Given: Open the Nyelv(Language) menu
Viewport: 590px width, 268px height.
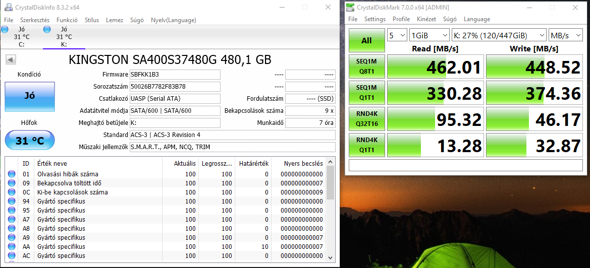Looking at the screenshot, I should (x=174, y=20).
